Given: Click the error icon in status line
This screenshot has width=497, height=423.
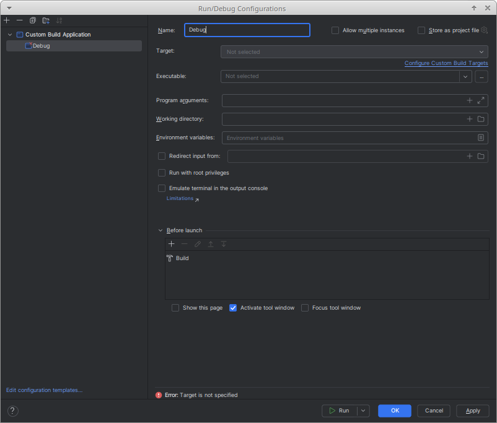Looking at the screenshot, I should tap(159, 395).
